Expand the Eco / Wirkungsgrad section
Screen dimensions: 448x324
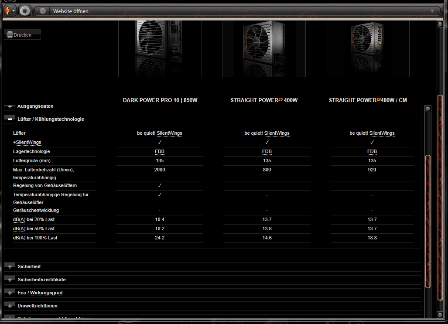coord(10,293)
